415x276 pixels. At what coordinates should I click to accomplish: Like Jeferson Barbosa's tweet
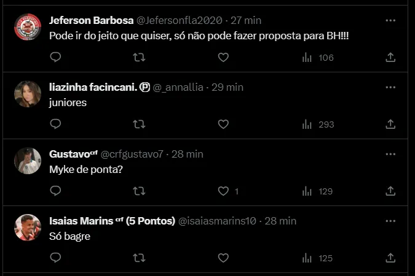pos(223,57)
